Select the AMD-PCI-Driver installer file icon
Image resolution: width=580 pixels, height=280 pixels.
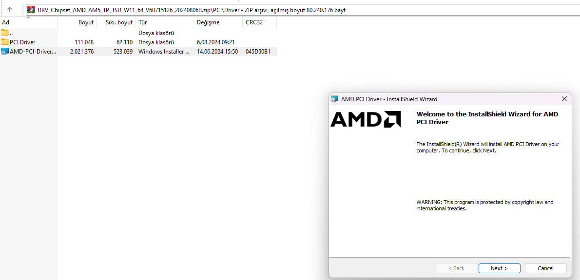[x=5, y=51]
